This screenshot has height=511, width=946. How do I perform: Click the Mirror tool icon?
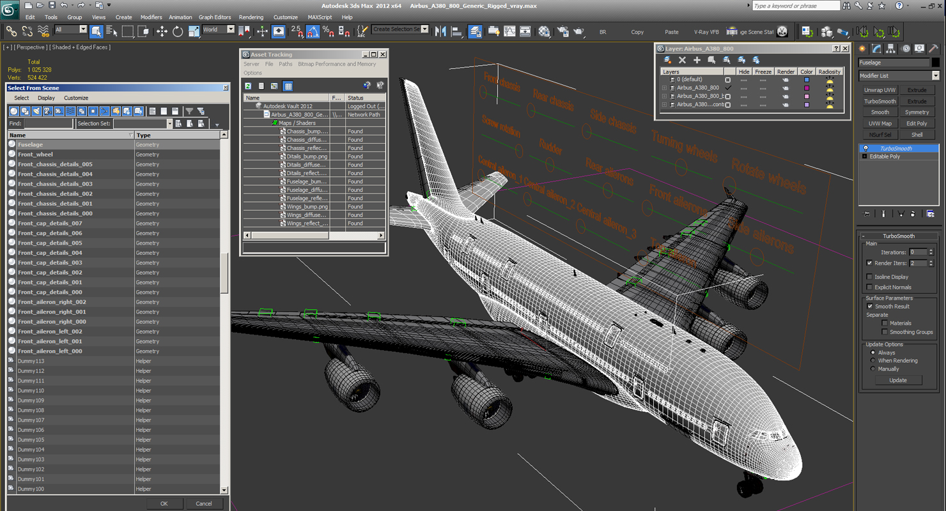point(441,31)
